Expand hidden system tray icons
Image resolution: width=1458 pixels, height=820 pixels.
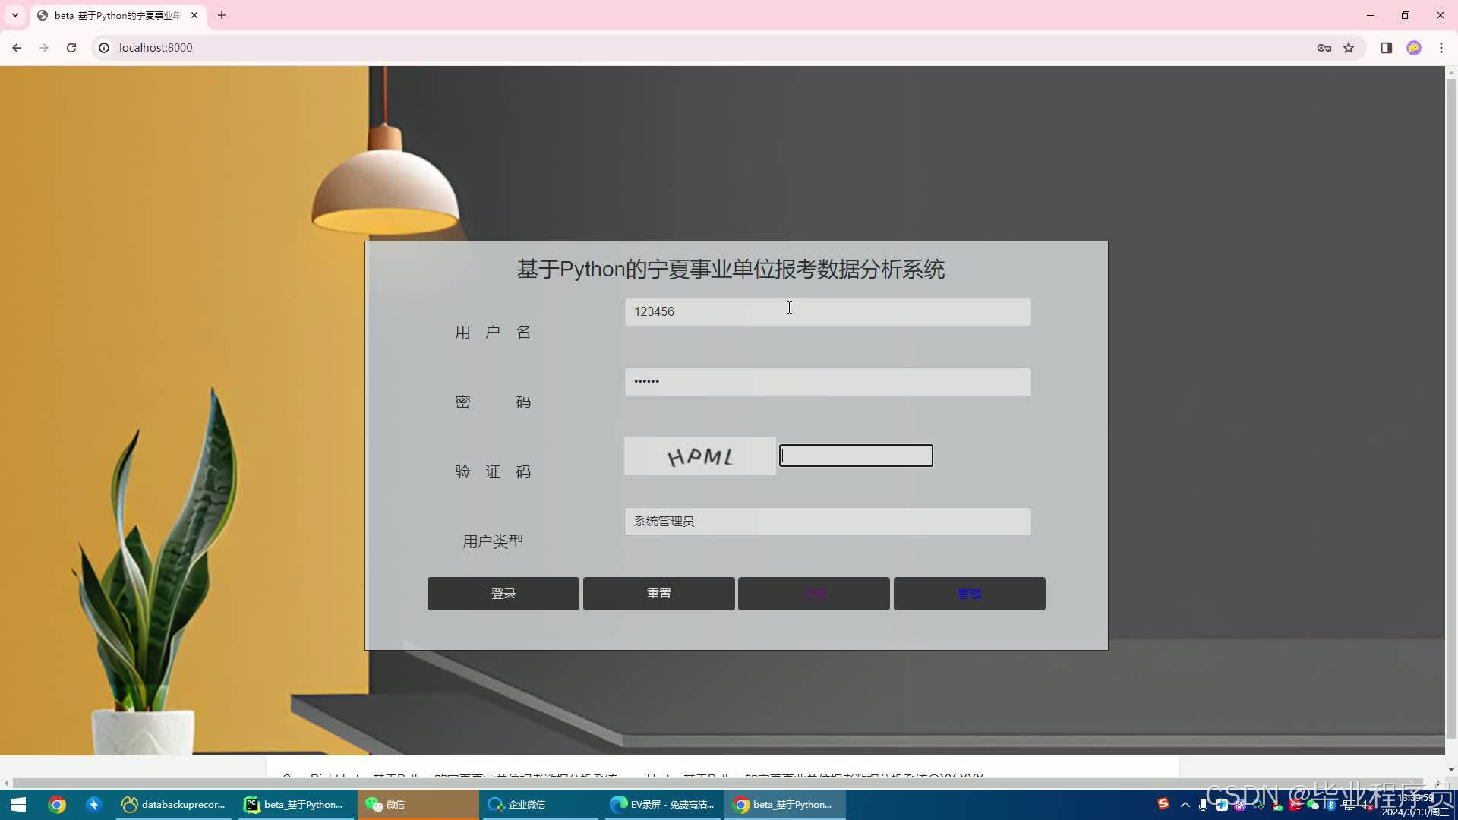click(x=1185, y=804)
